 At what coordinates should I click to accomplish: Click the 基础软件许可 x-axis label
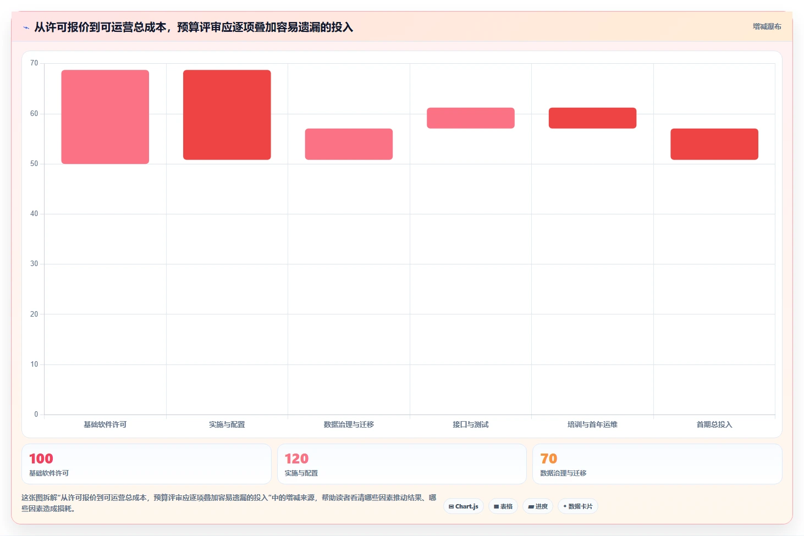click(105, 424)
